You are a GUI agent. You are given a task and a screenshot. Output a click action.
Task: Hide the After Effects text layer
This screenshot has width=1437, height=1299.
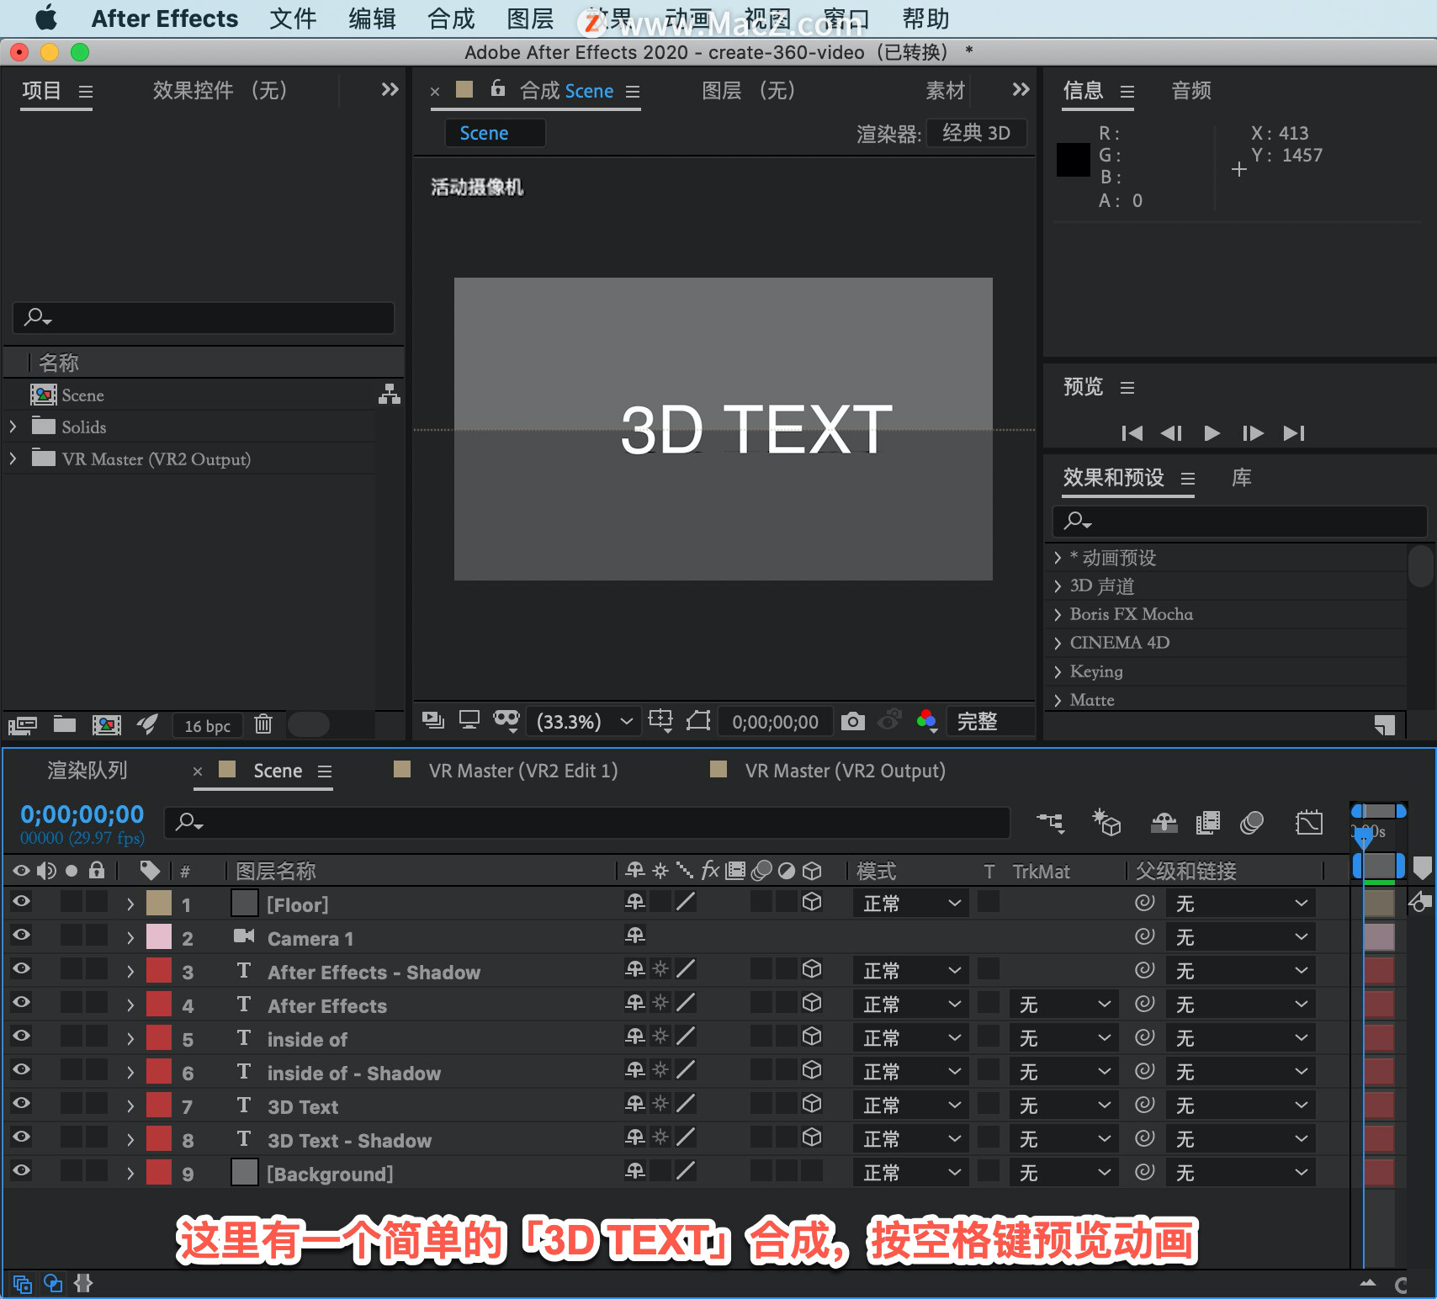pyautogui.click(x=21, y=1003)
